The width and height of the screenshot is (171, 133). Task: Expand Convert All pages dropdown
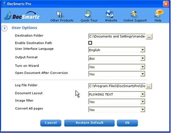tap(143, 109)
